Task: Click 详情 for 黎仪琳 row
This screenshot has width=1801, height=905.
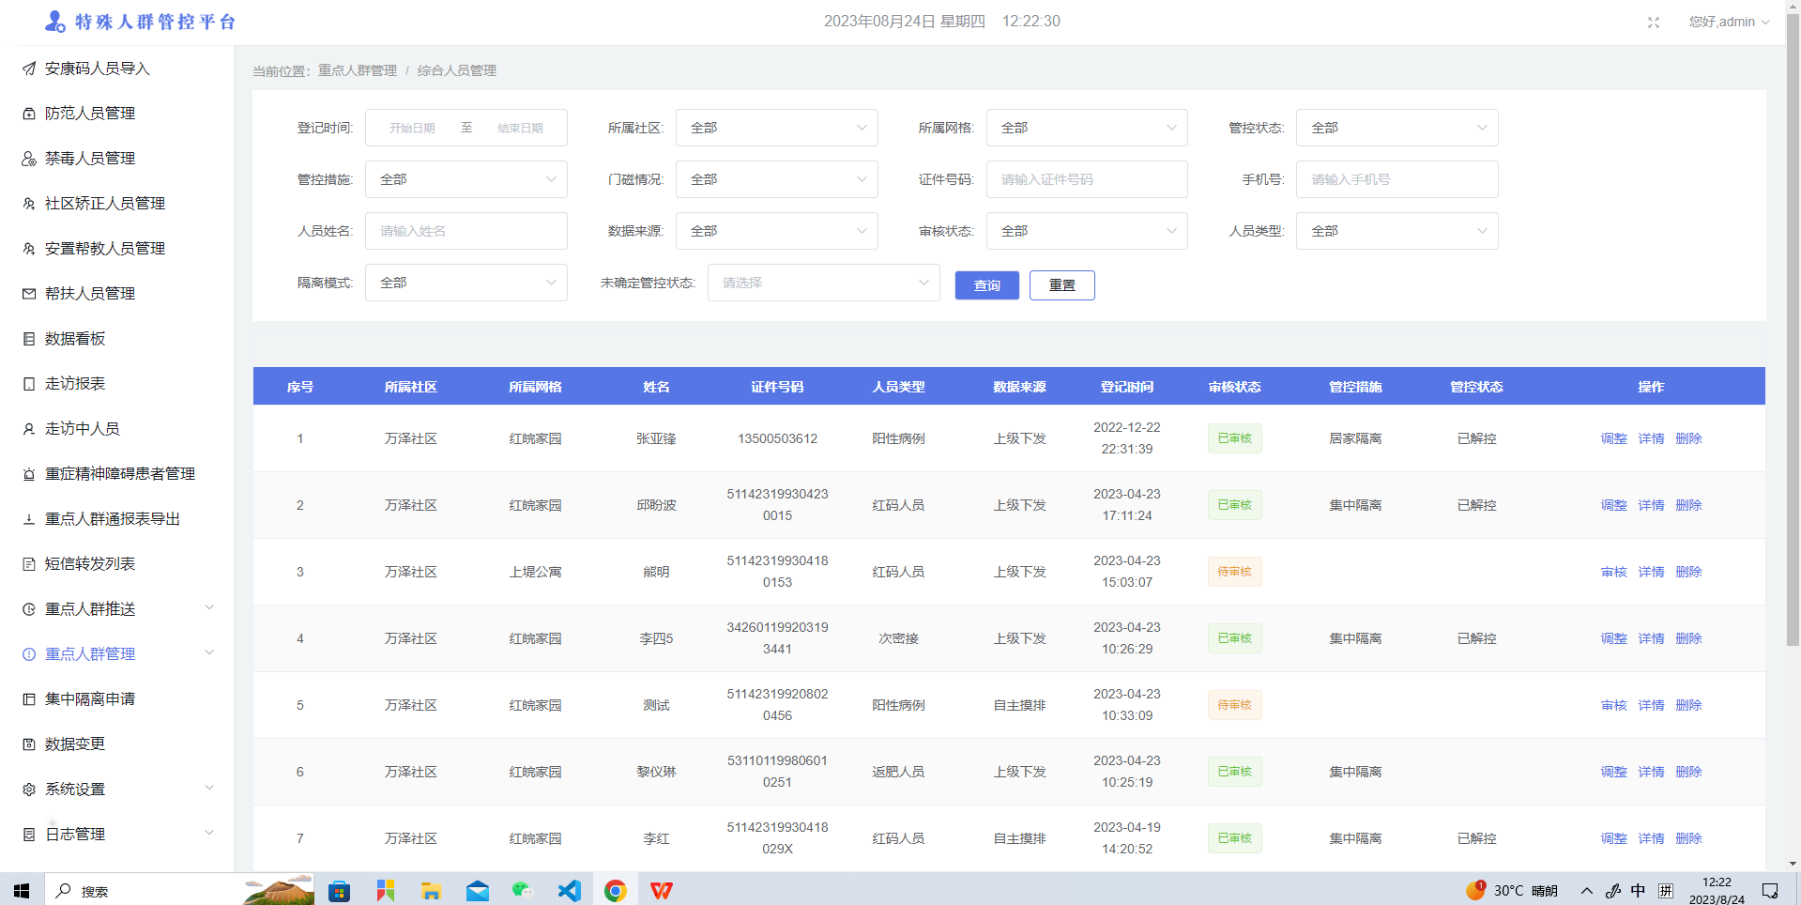Action: pyautogui.click(x=1651, y=772)
